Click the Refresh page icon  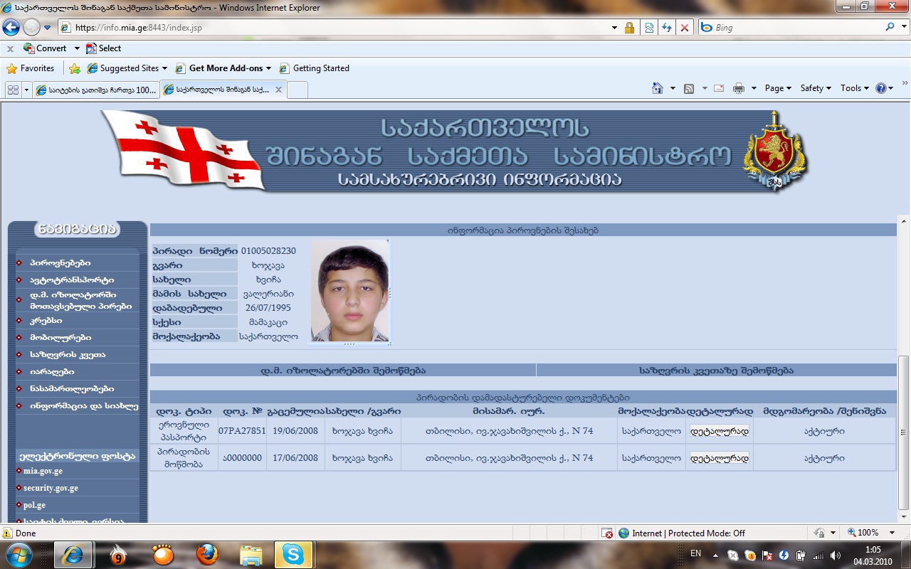click(667, 28)
